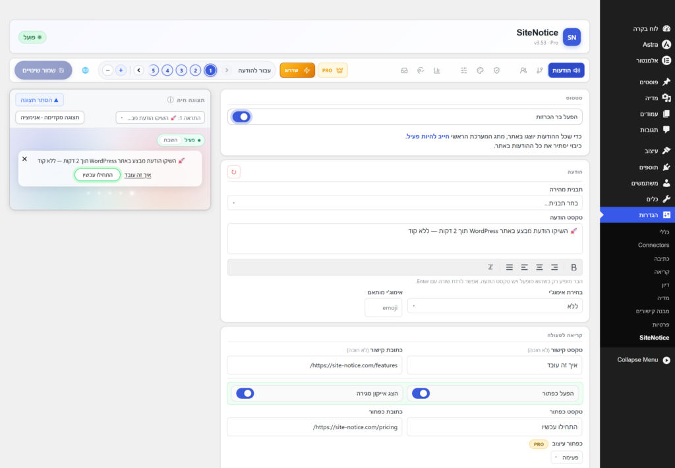Screen dimensions: 675x468
Task: Click התחילו עכשיו button in preview
Action: tap(98, 175)
